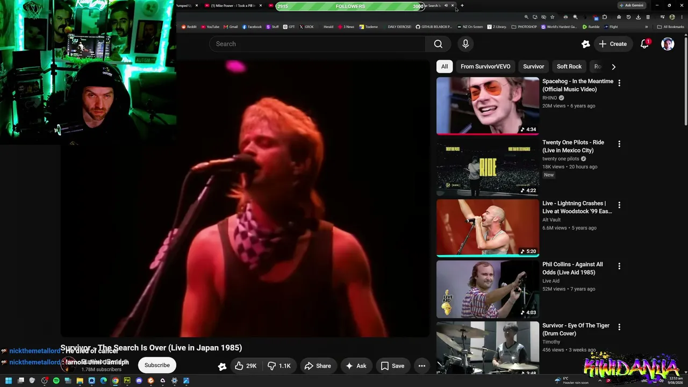This screenshot has height=387, width=688.
Task: Open the Trademe bookmark
Action: [x=369, y=27]
